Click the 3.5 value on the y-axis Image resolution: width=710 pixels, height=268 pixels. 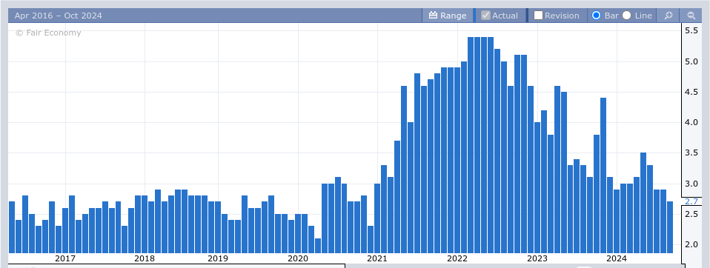tap(691, 153)
